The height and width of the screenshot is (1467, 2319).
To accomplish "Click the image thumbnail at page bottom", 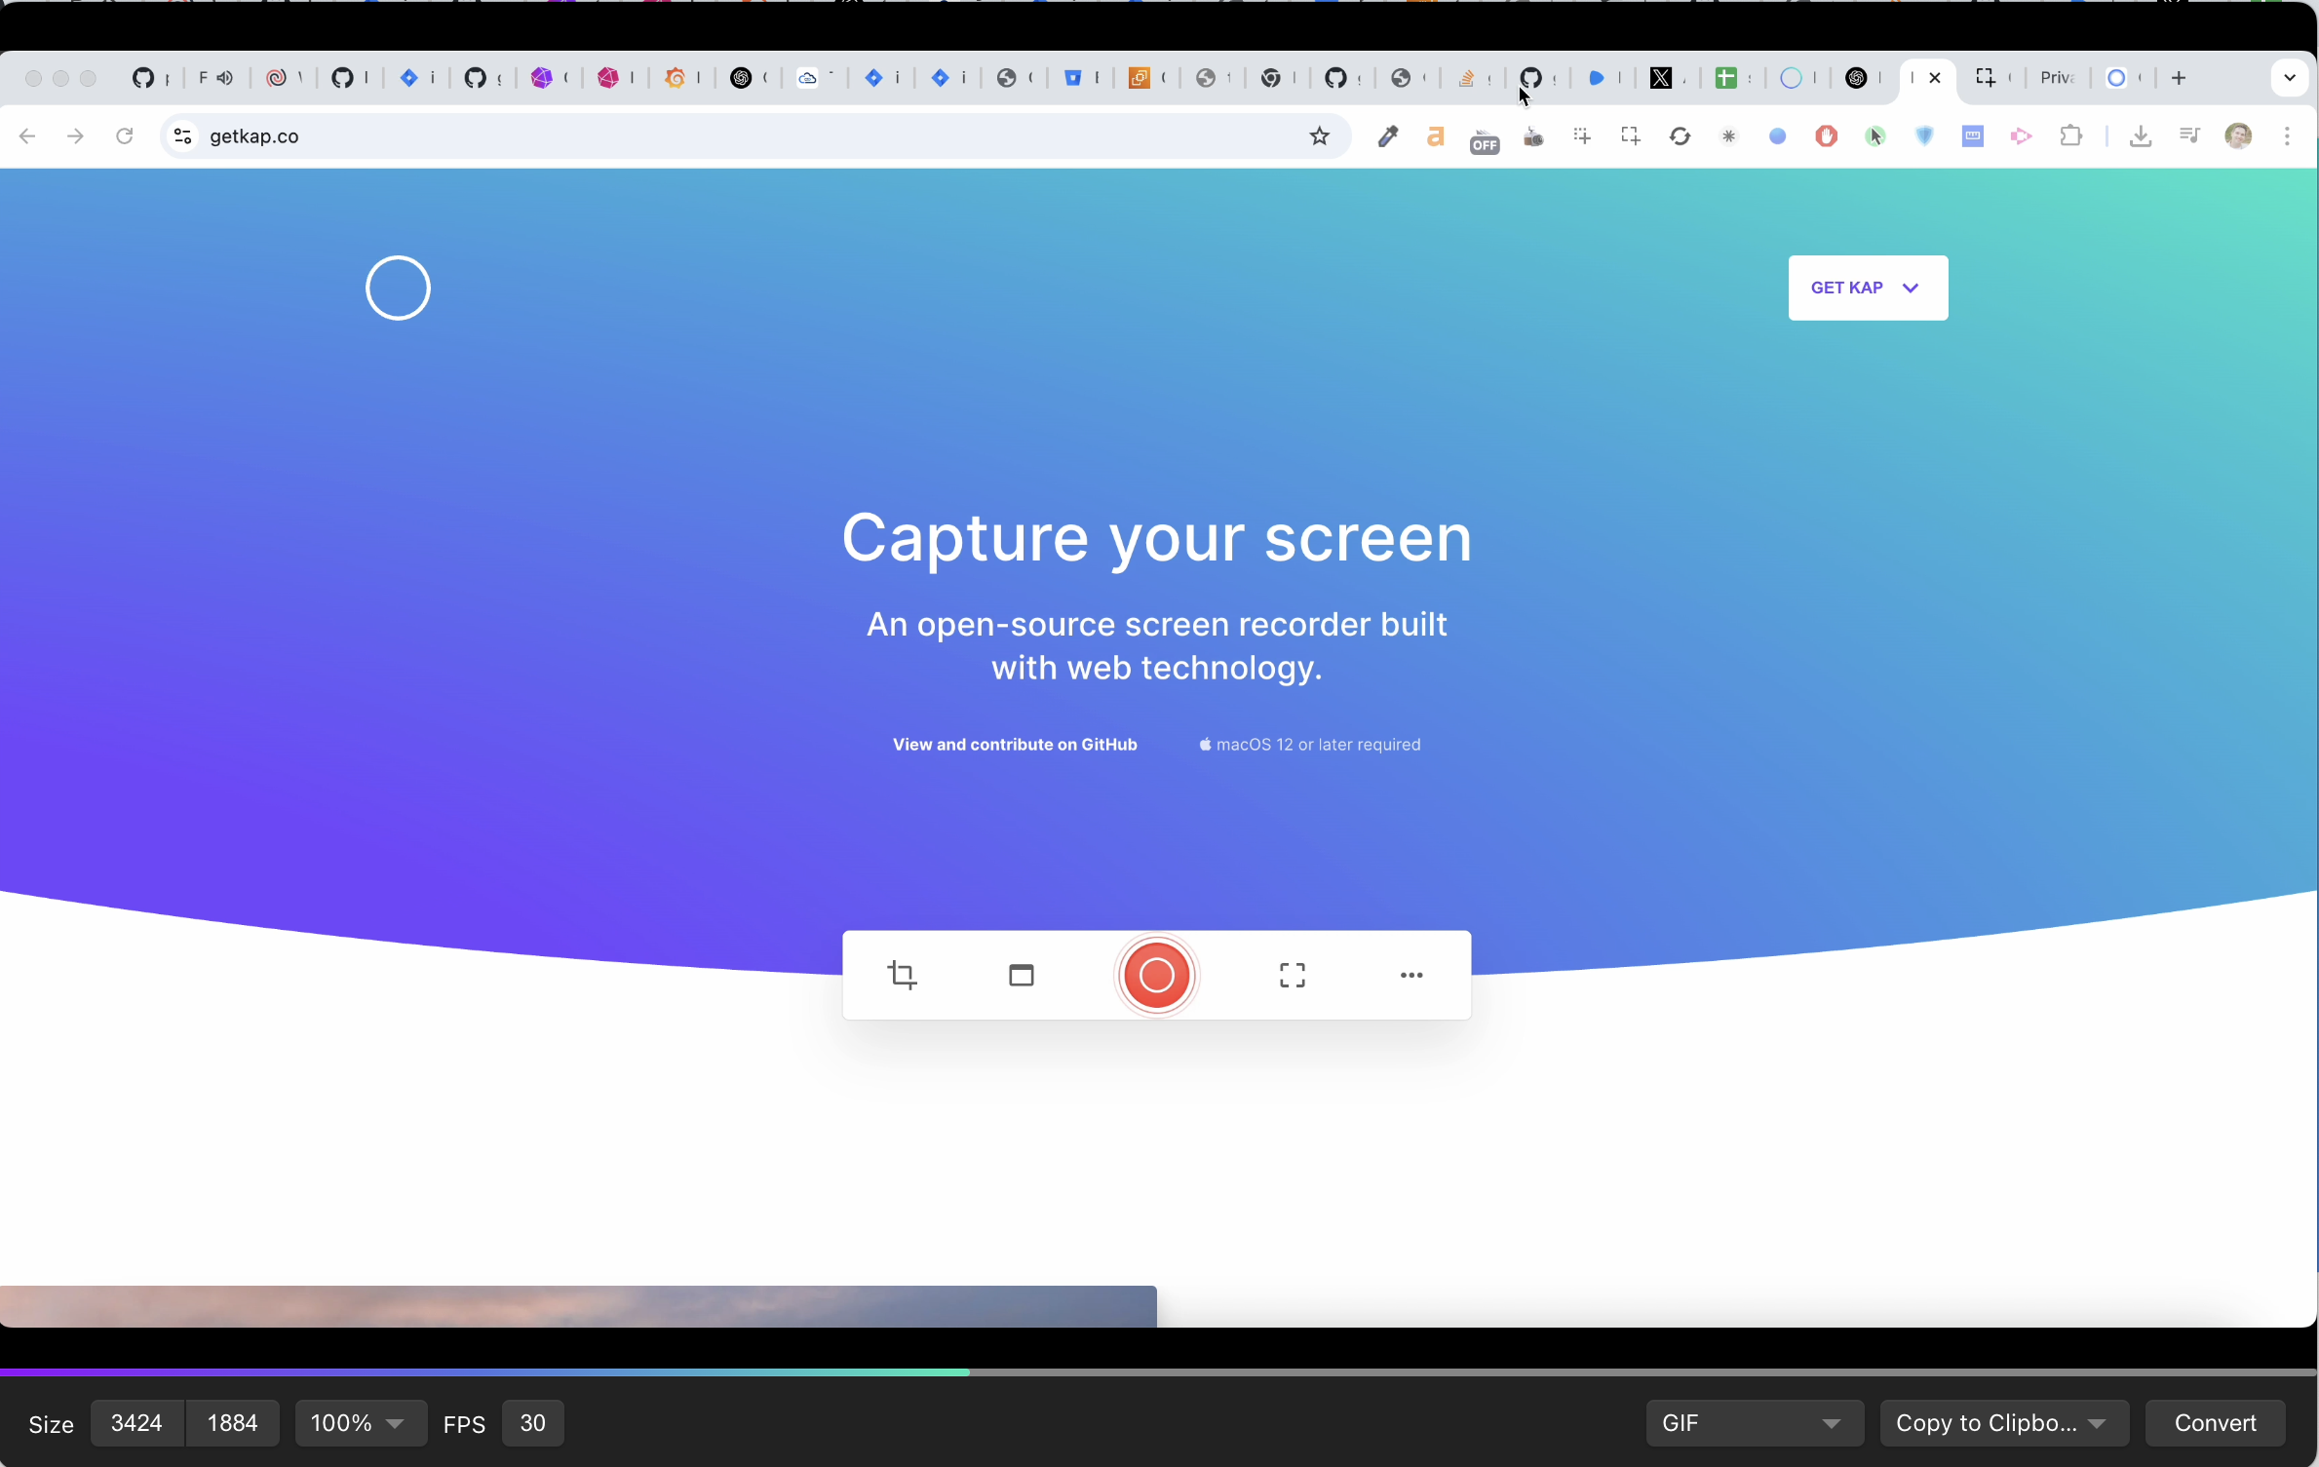I will [x=578, y=1306].
